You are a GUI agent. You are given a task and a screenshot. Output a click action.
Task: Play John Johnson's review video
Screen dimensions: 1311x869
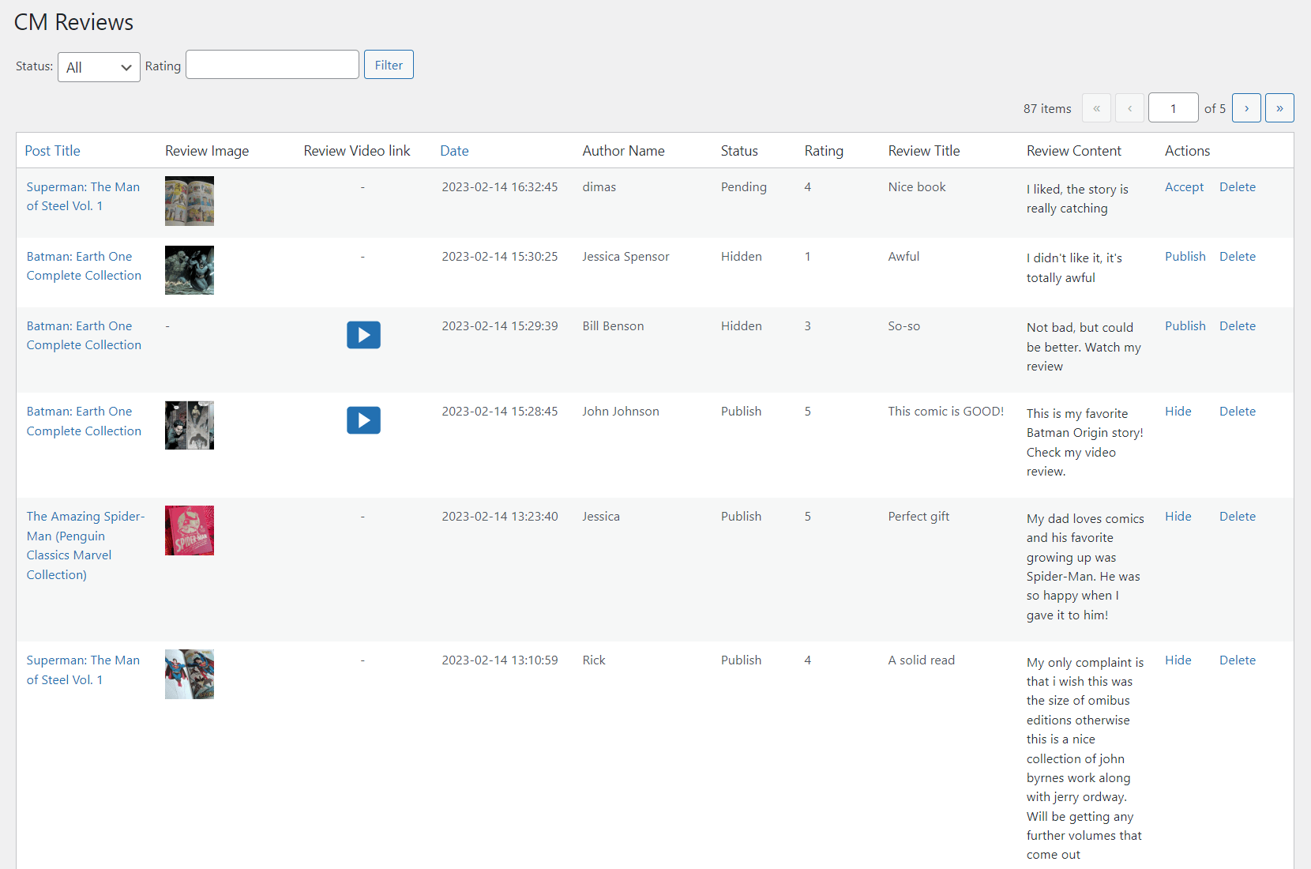click(363, 420)
